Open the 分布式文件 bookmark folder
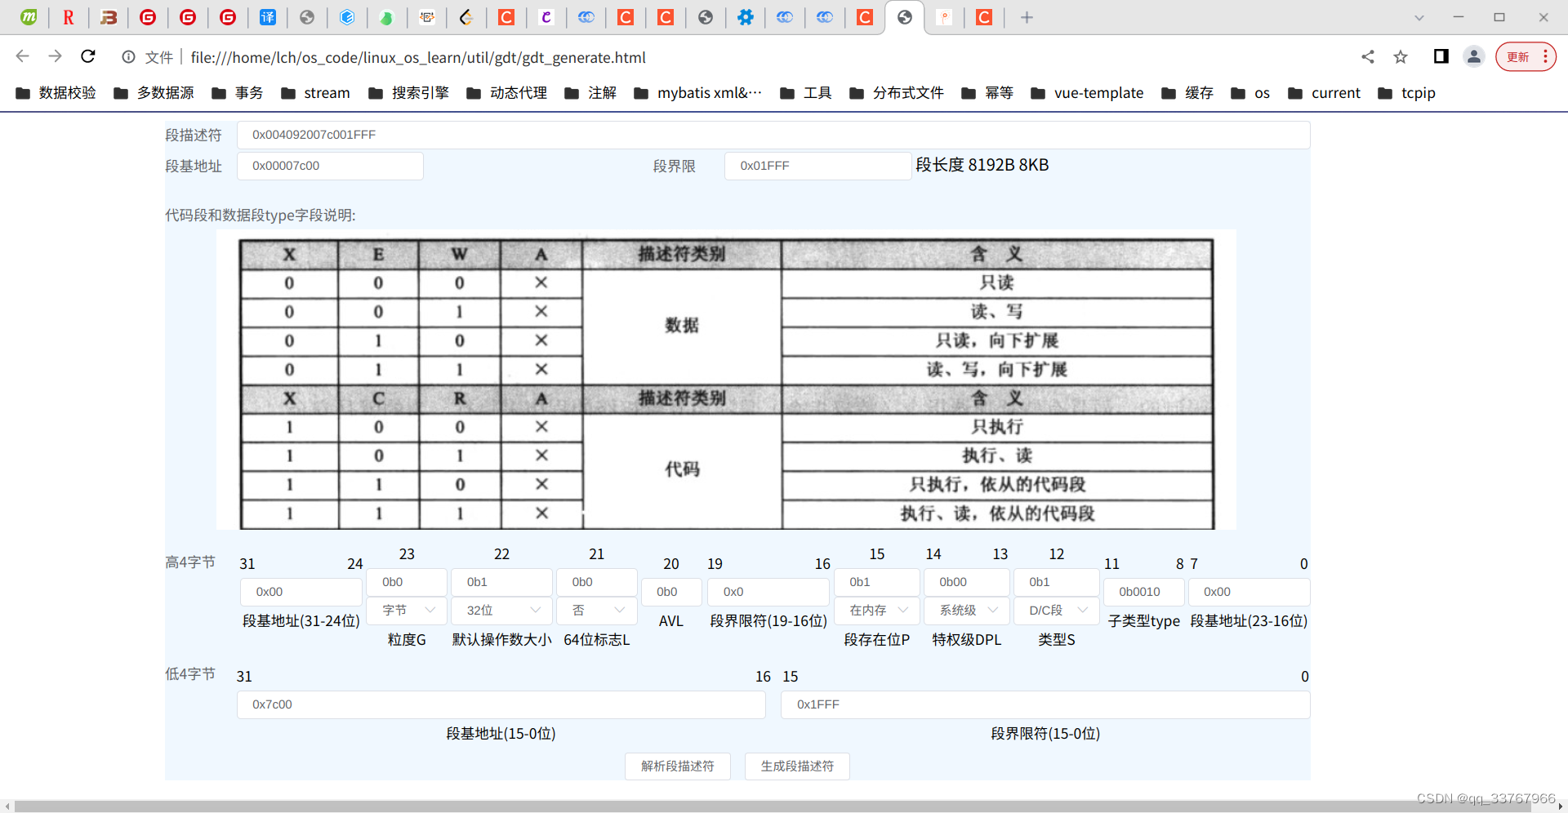Screen dimensions: 1568x813 pos(897,93)
